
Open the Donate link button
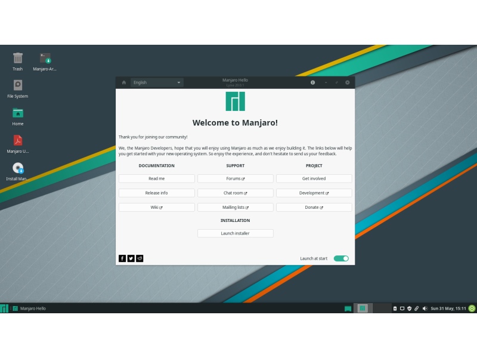(314, 207)
